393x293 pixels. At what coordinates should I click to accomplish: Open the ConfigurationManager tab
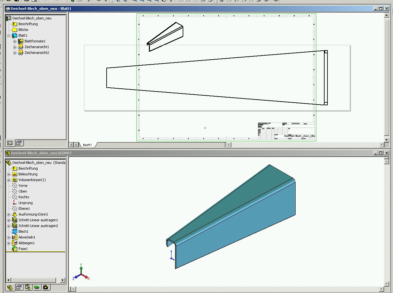click(28, 287)
